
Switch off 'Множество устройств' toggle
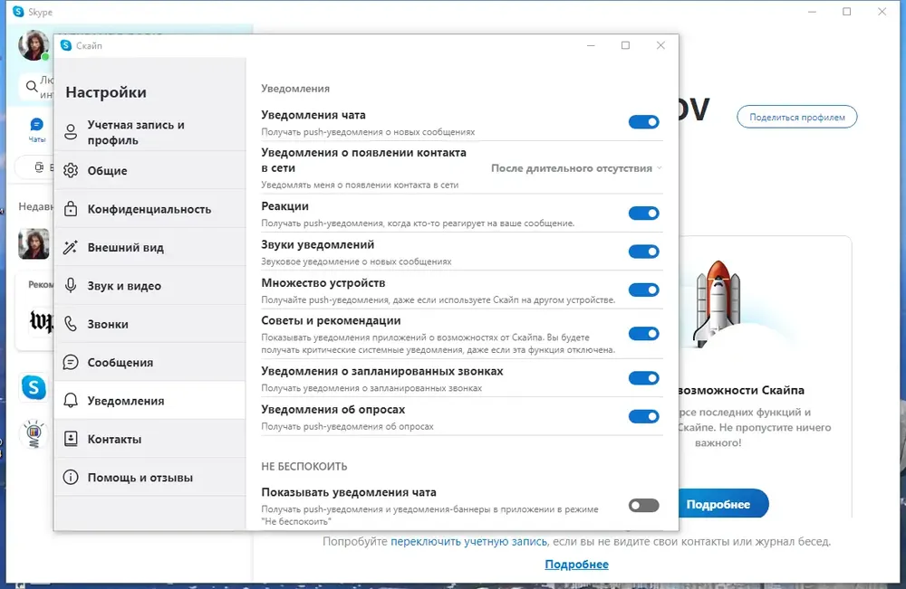643,290
